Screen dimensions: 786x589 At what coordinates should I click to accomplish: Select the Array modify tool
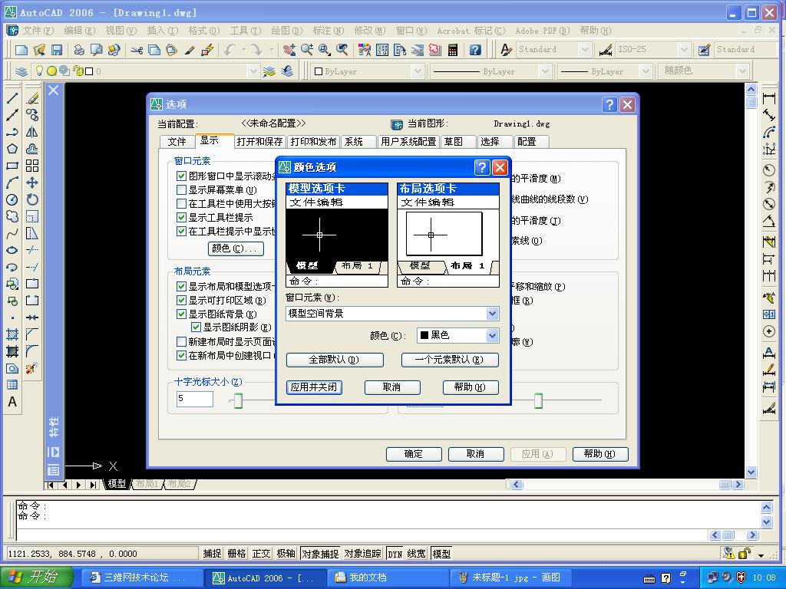[32, 166]
